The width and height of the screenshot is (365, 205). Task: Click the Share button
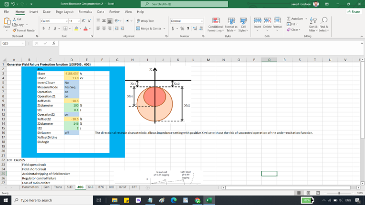pos(354,11)
